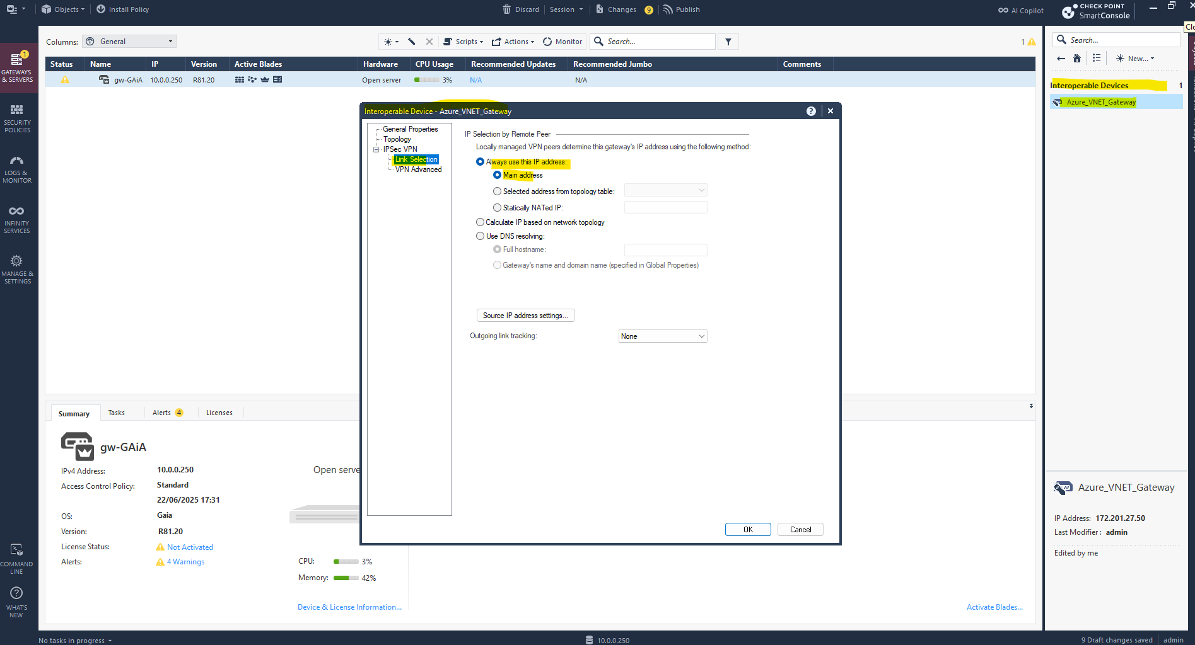Viewport: 1195px width, 645px height.
Task: Click the delete X icon in toolbar
Action: pos(429,42)
